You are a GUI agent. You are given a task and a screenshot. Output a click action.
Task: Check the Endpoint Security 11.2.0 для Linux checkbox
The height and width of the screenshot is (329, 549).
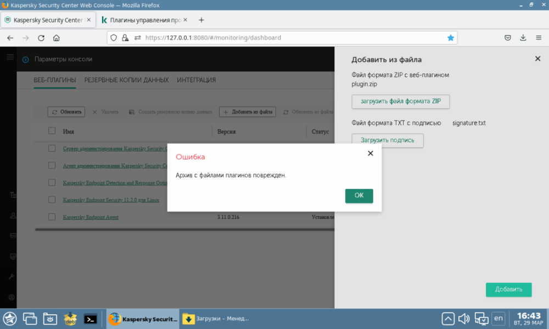(52, 200)
